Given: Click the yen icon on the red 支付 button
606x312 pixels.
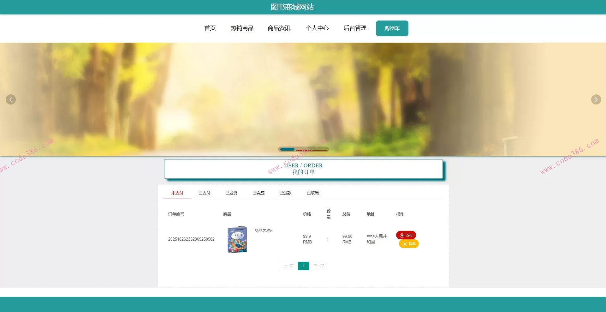Looking at the screenshot, I should pyautogui.click(x=401, y=235).
